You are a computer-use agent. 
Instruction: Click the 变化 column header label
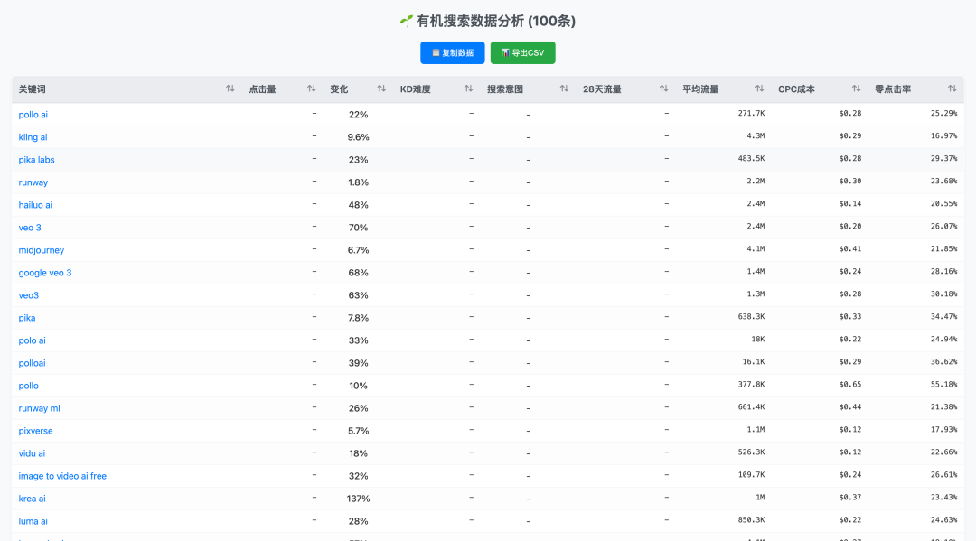pyautogui.click(x=339, y=89)
